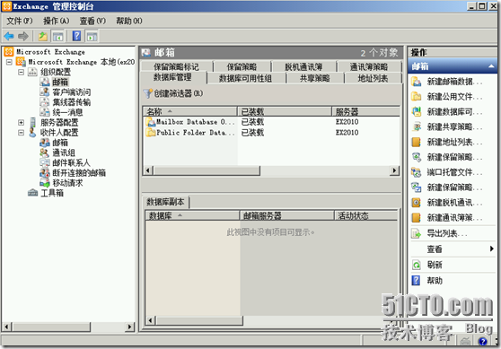Collapse the Microsoft Exchange 本地 node

(x=9, y=62)
